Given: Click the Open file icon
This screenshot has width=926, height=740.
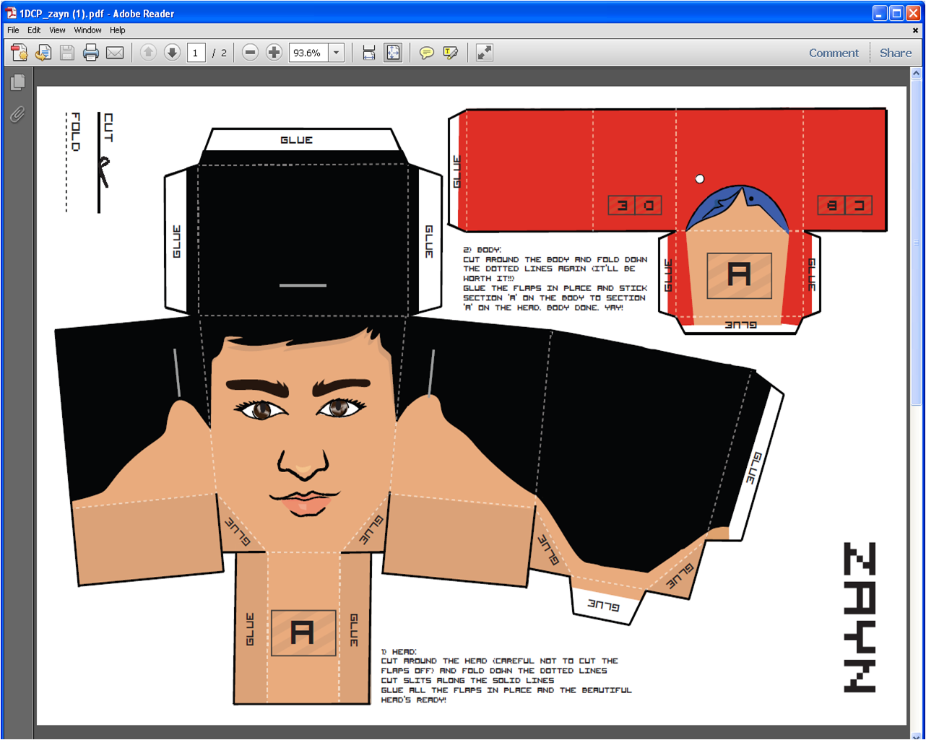Looking at the screenshot, I should 43,53.
